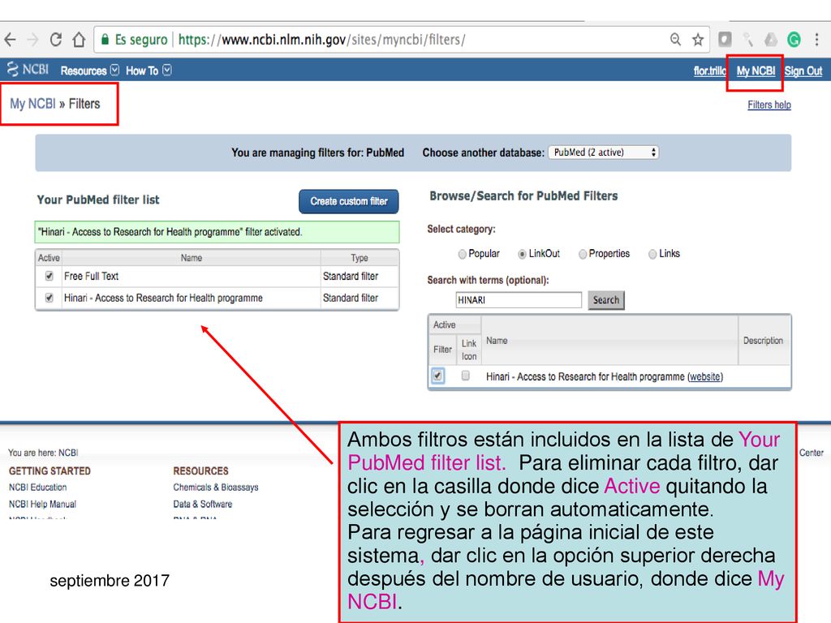The width and height of the screenshot is (831, 623).
Task: Go back with the browser back arrow
Action: tap(10, 40)
